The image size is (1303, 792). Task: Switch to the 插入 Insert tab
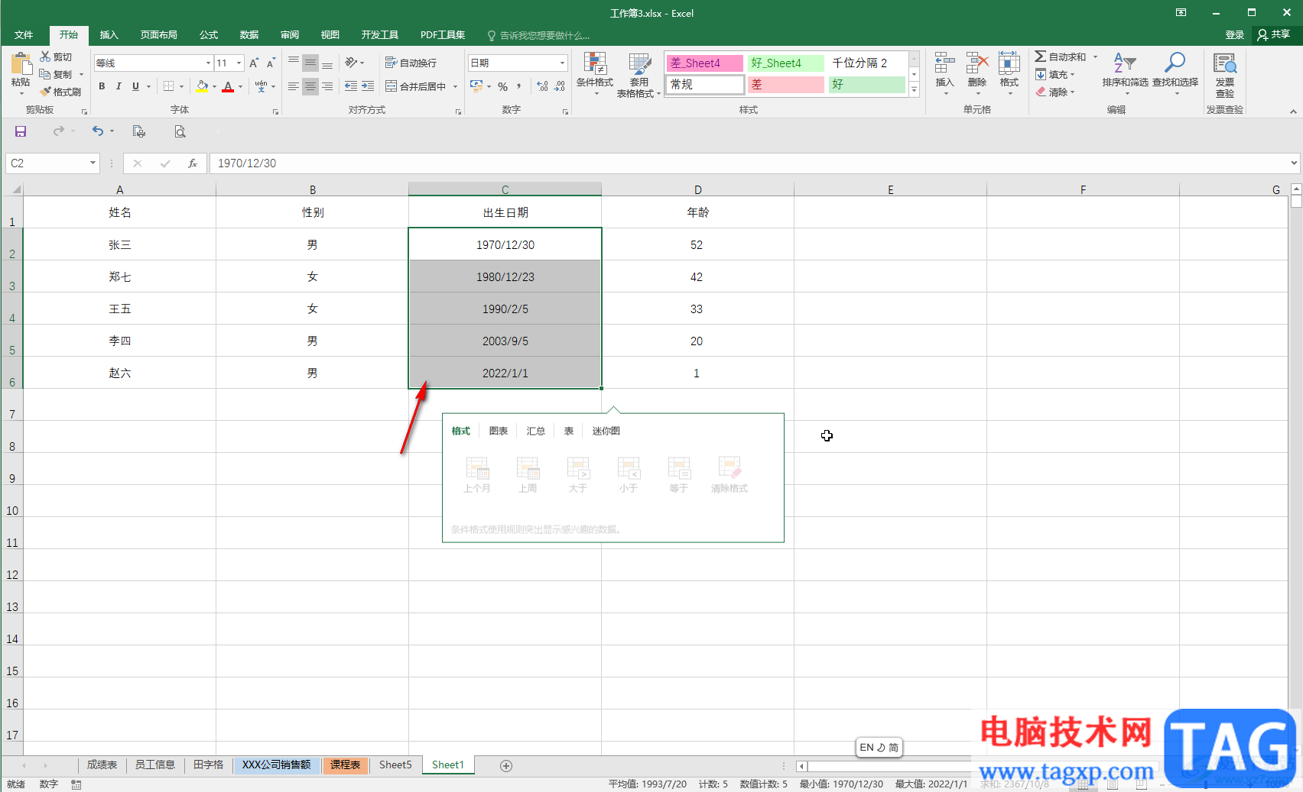[109, 35]
